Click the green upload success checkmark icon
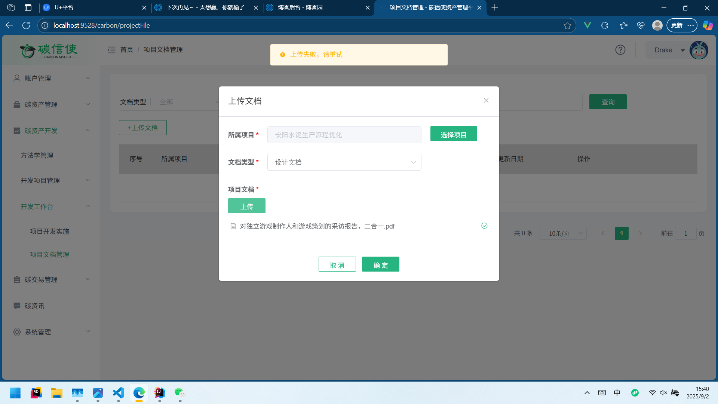The image size is (718, 404). (484, 226)
